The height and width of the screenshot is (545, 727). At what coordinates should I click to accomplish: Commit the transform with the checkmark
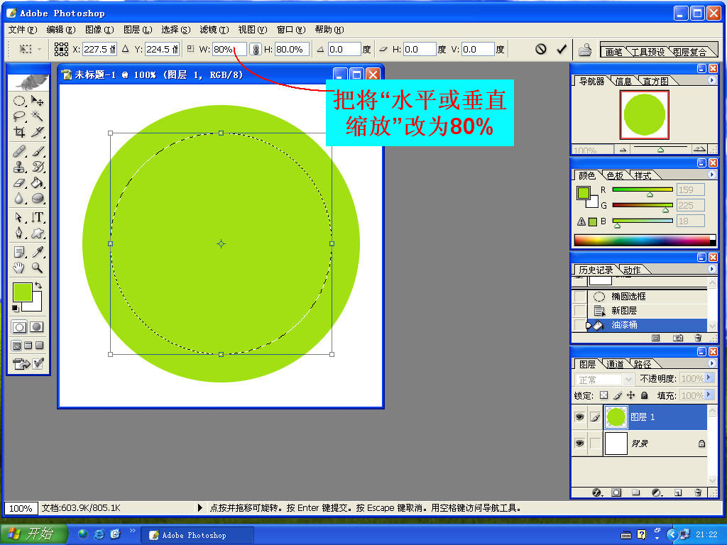pyautogui.click(x=562, y=49)
